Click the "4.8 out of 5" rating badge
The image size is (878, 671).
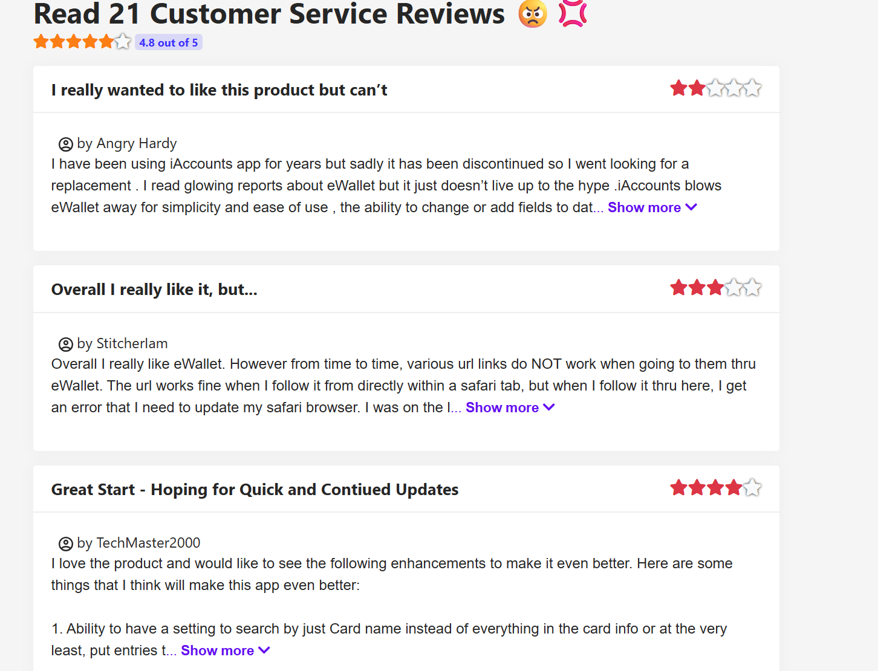tap(169, 42)
